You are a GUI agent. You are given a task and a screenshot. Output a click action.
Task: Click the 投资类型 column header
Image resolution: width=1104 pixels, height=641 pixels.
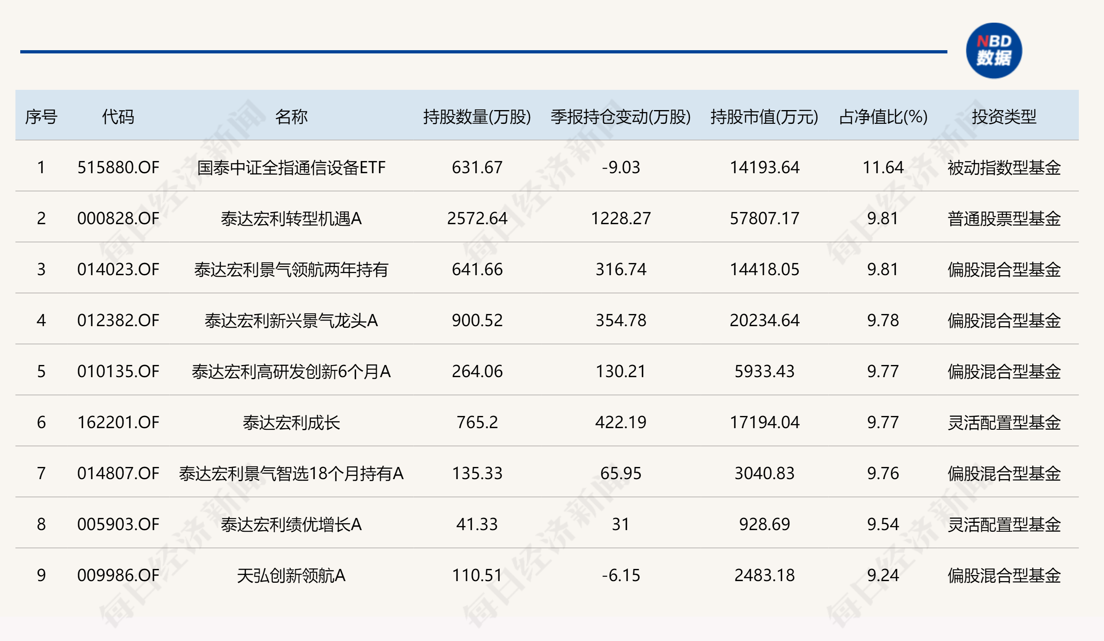point(1004,117)
